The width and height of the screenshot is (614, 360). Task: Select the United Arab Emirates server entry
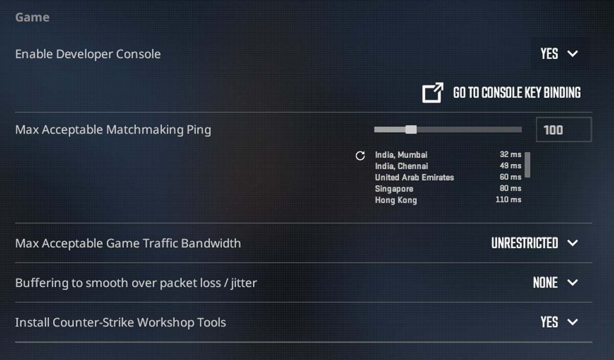pyautogui.click(x=448, y=177)
